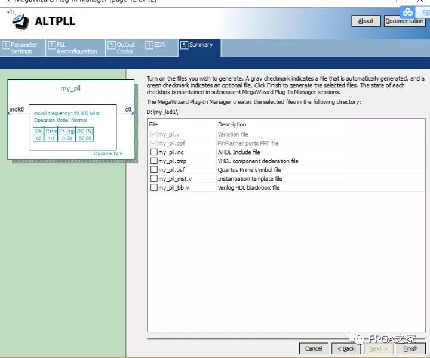430x358 pixels.
Task: Click the my_pll block diagram preview
Action: (x=70, y=119)
